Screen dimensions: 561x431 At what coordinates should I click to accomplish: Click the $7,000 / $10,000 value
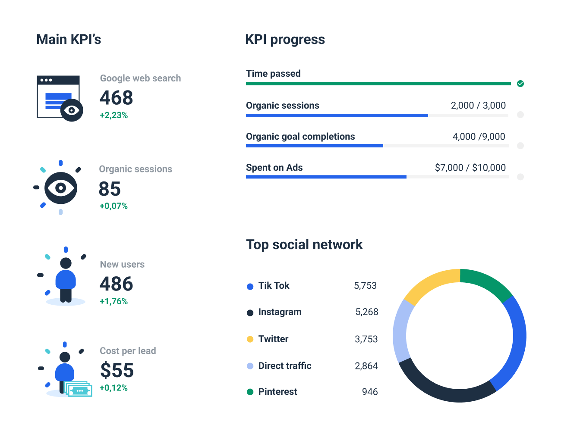pyautogui.click(x=470, y=168)
